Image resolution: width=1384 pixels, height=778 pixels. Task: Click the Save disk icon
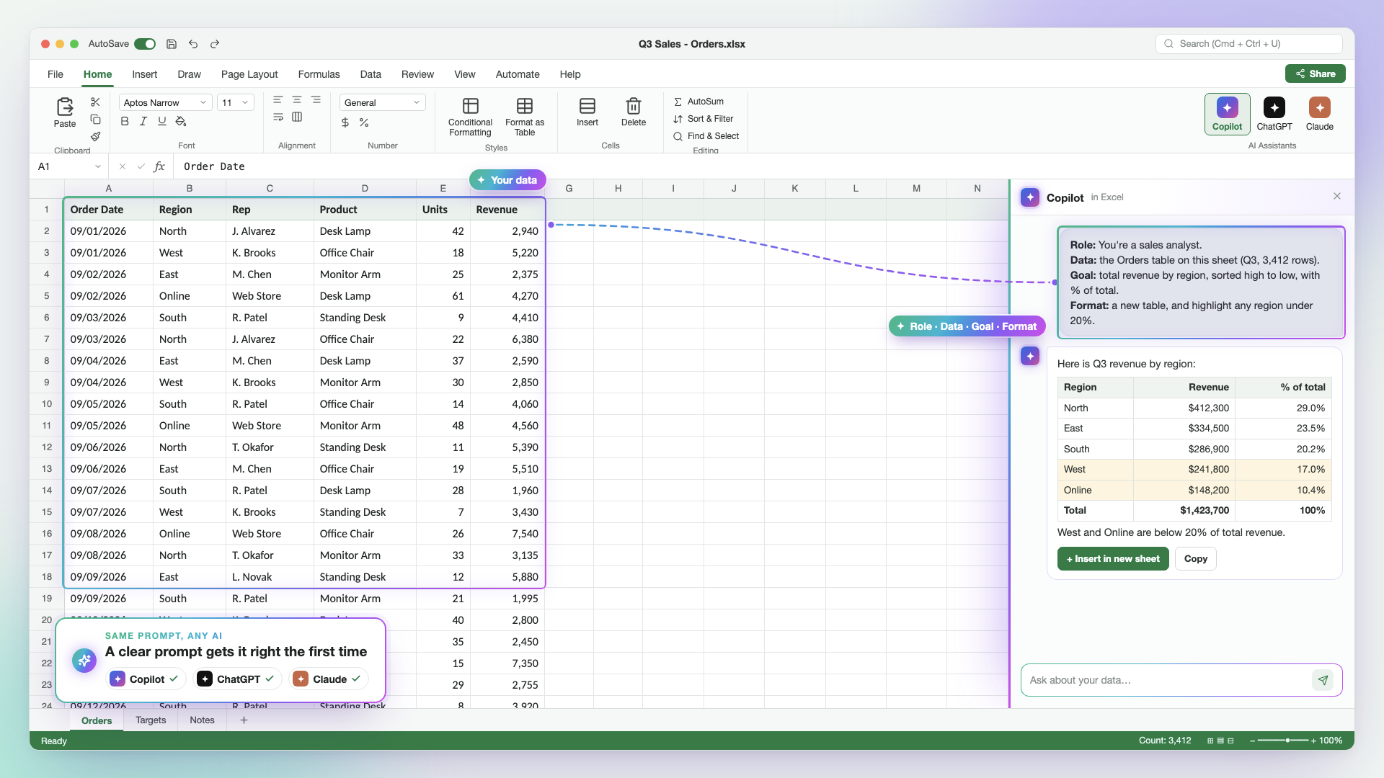[172, 44]
